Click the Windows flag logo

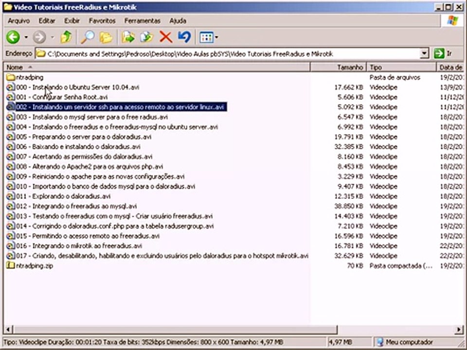click(x=452, y=20)
